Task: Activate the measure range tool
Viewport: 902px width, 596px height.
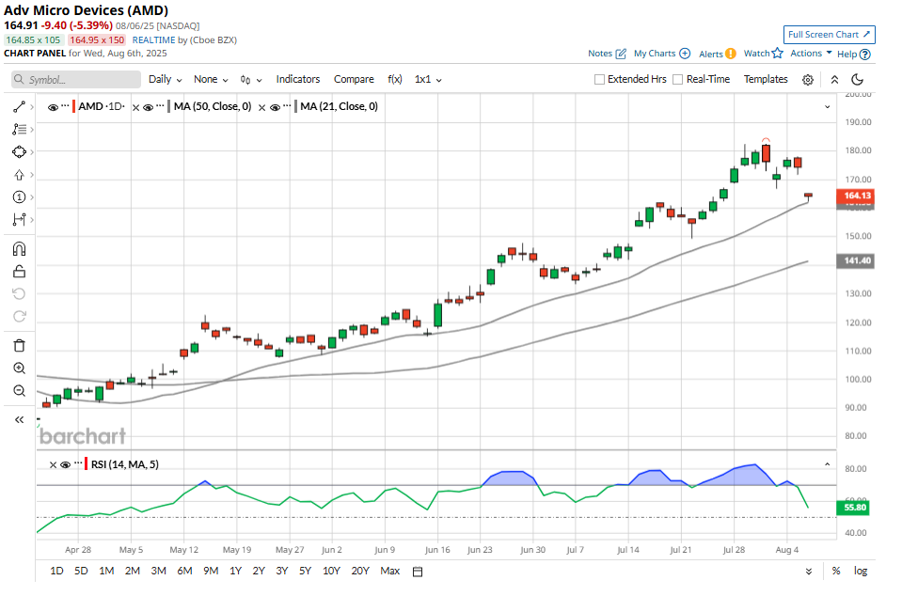Action: 19,220
